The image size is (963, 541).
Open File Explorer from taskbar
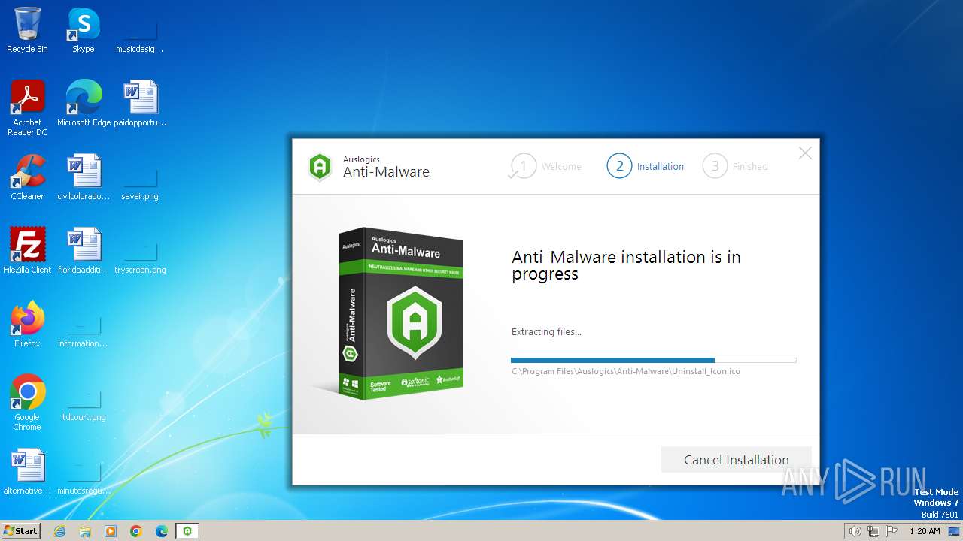[85, 531]
